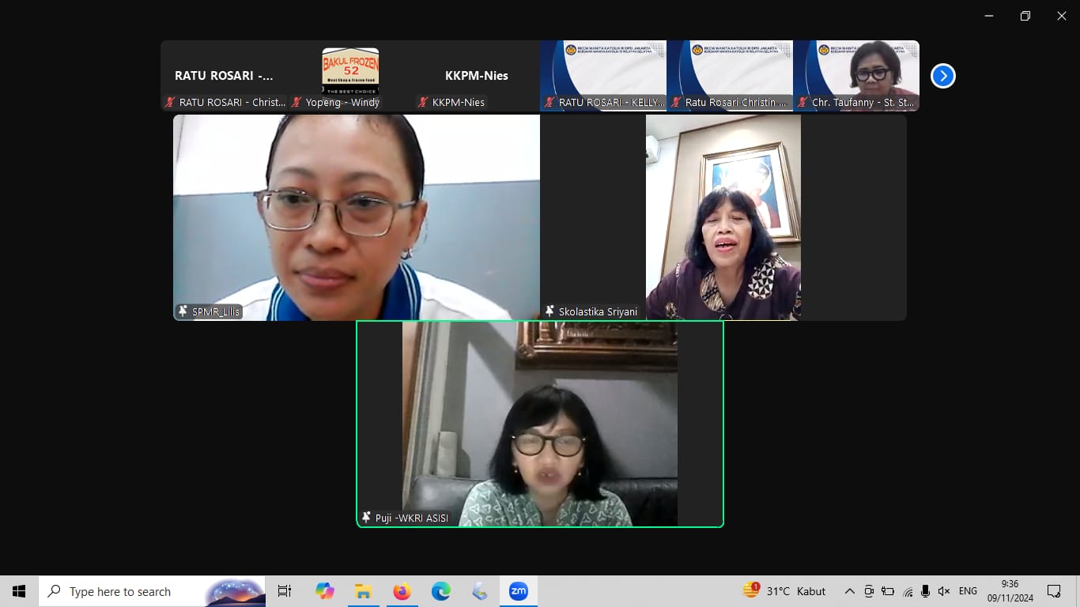Click the Chr. Taufanny video thumbnail
The height and width of the screenshot is (607, 1080).
pos(856,76)
